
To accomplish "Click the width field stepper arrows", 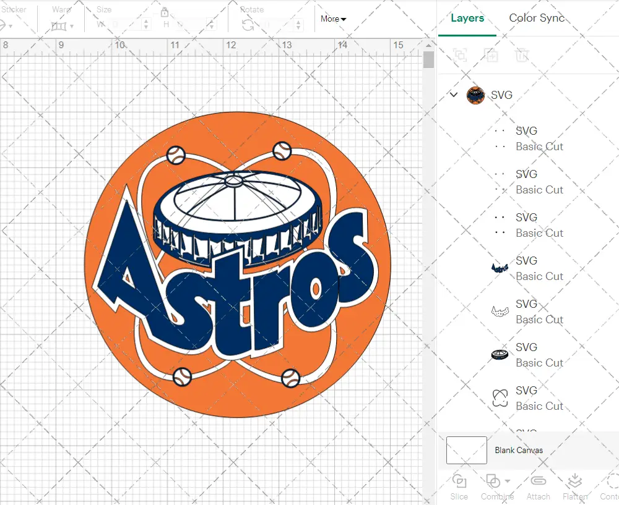I will pos(146,25).
